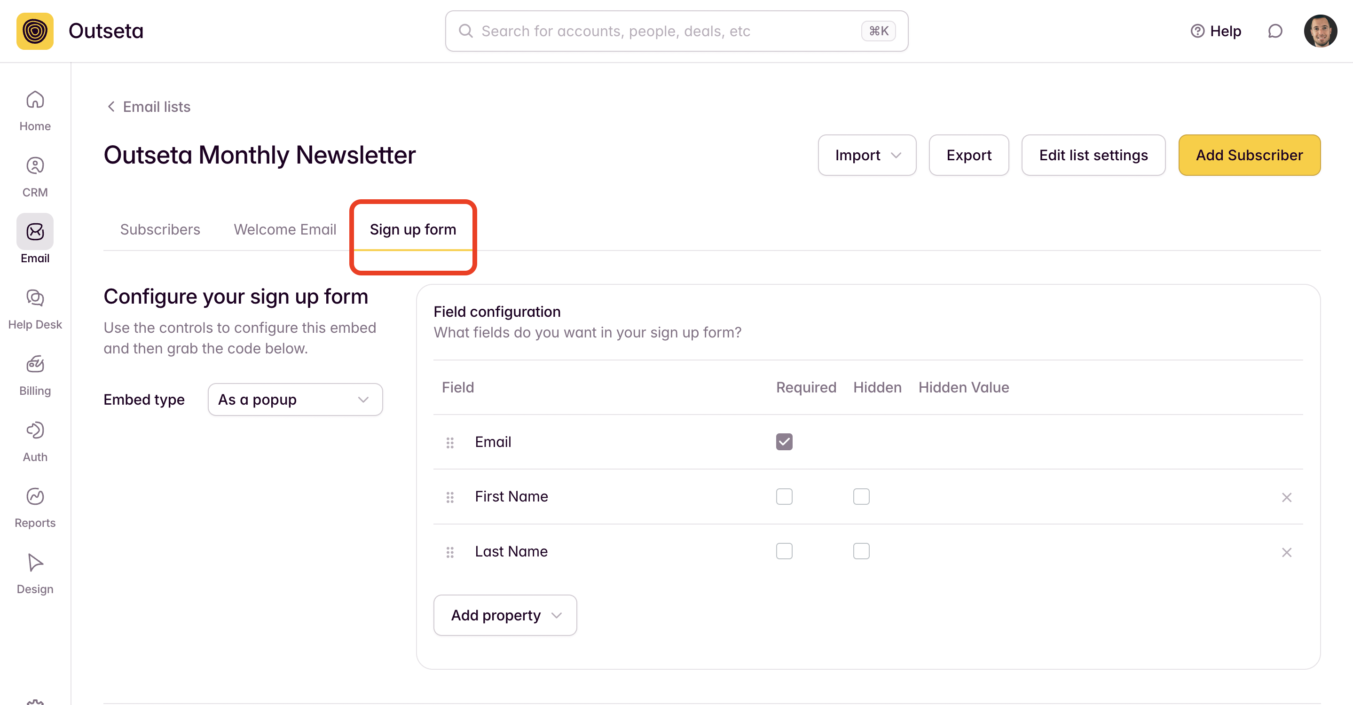Open the Embed type dropdown
The image size is (1353, 705).
click(295, 399)
